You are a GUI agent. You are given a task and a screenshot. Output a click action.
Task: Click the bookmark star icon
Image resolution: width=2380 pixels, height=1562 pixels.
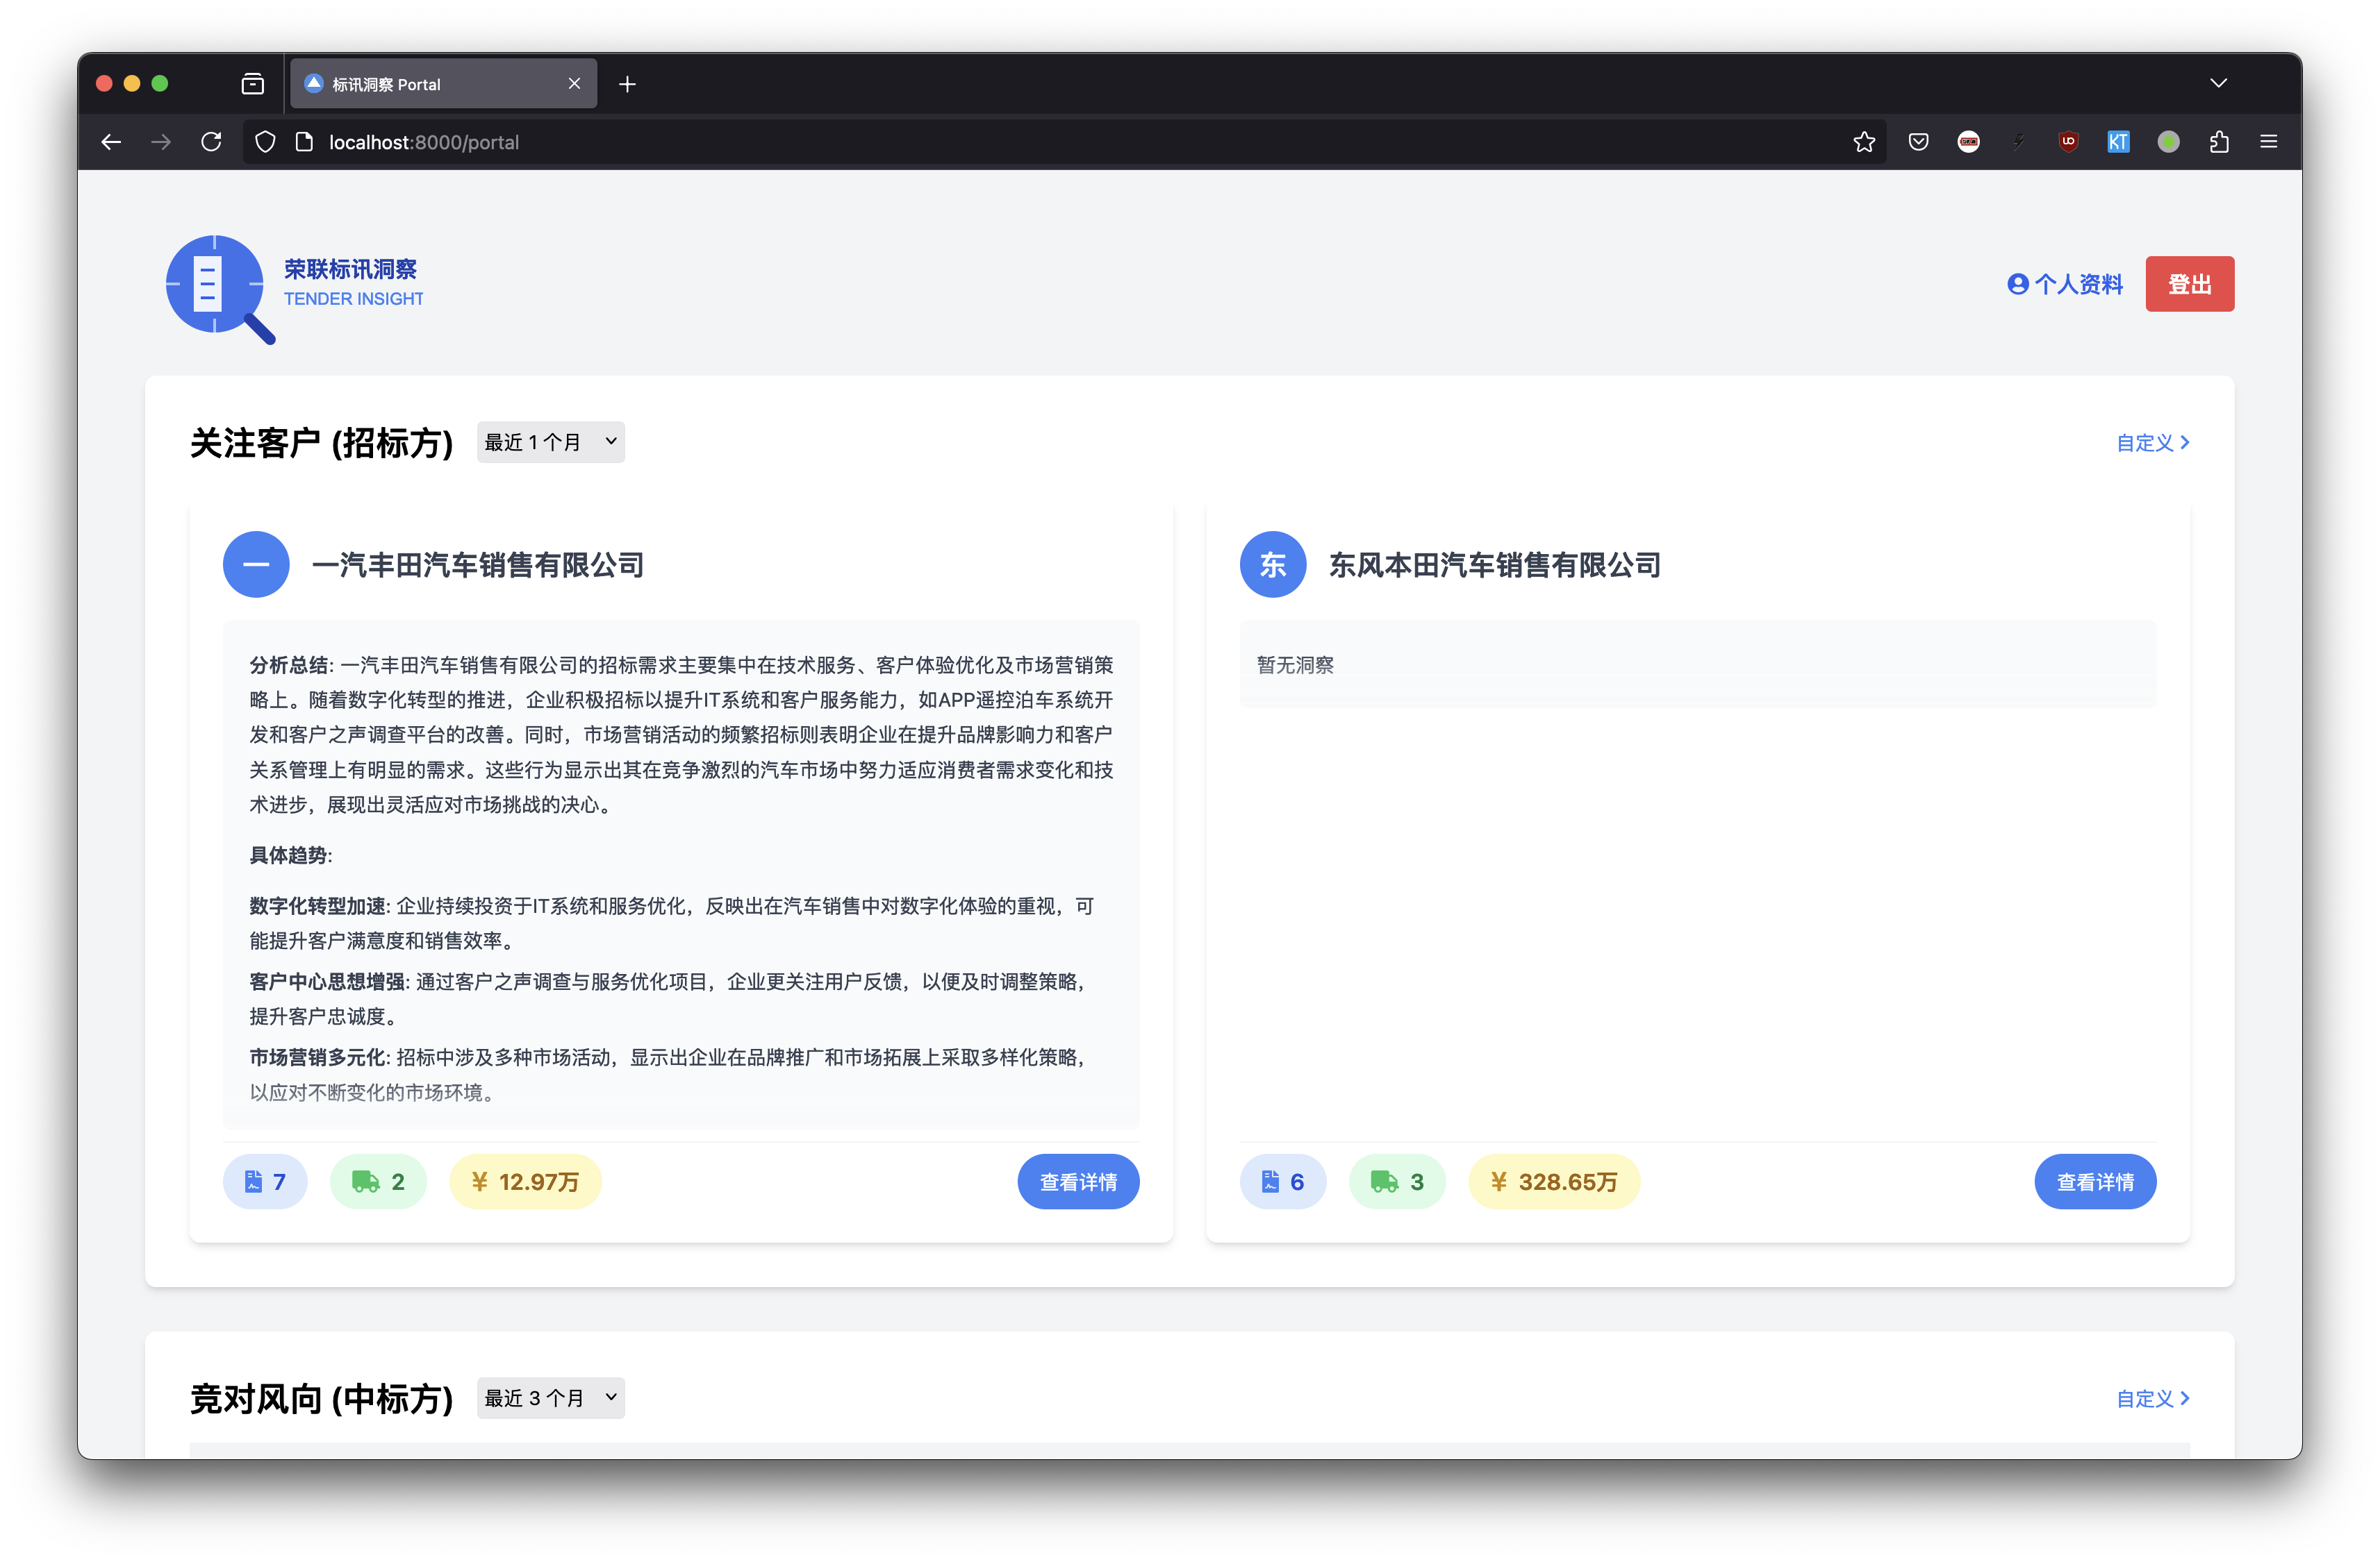pyautogui.click(x=1863, y=142)
